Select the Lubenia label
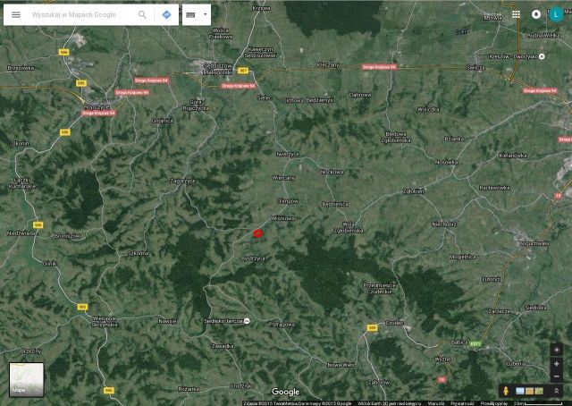 point(516,363)
